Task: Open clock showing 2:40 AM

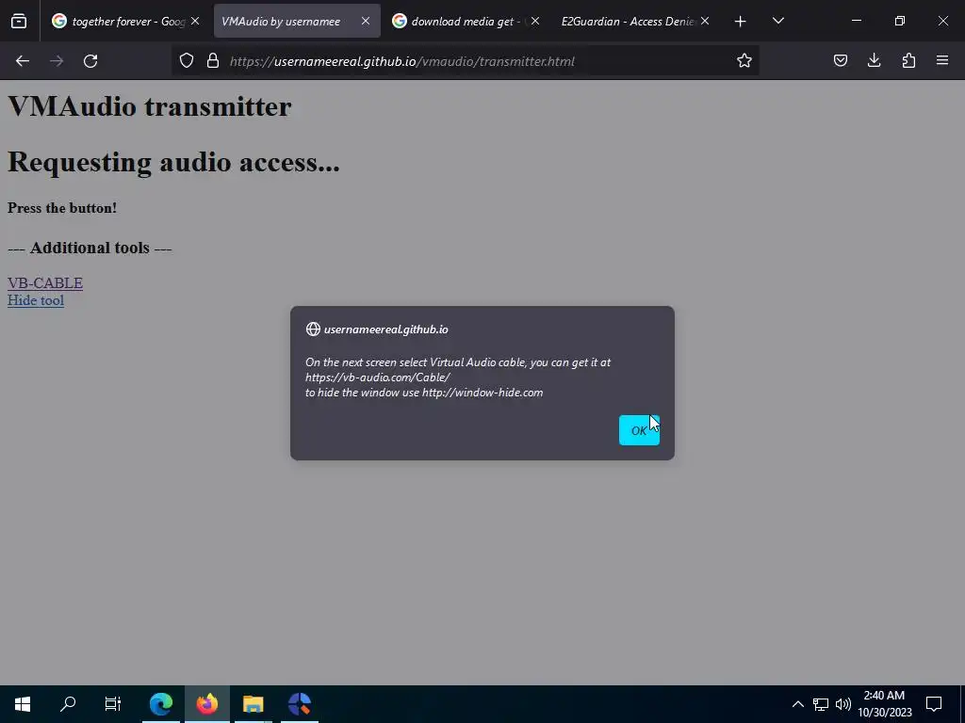Action: 884,704
